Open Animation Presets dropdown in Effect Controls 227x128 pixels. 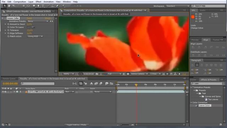pos(38,21)
